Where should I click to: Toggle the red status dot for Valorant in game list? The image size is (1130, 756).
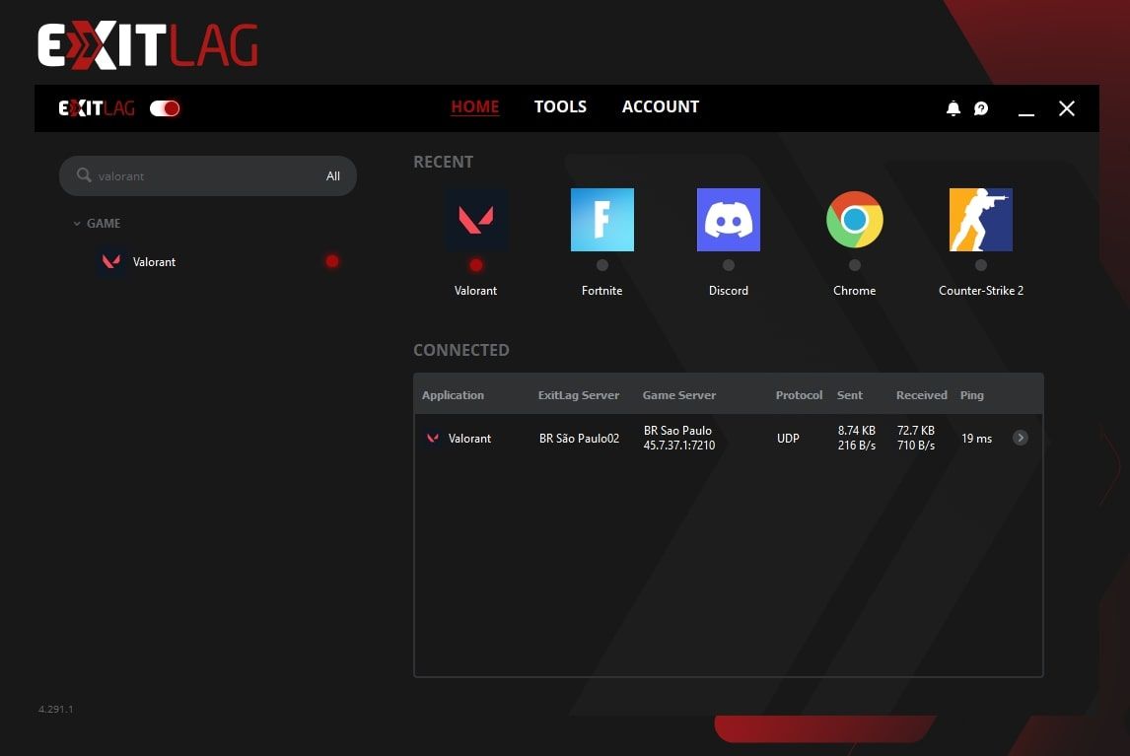(x=332, y=261)
